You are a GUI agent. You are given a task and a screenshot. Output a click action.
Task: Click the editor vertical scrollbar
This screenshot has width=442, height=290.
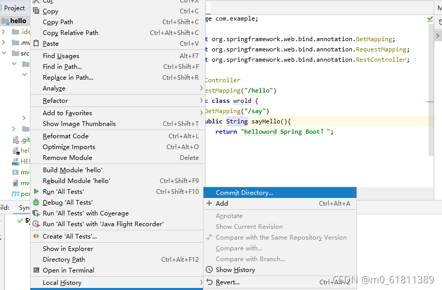(431, 90)
